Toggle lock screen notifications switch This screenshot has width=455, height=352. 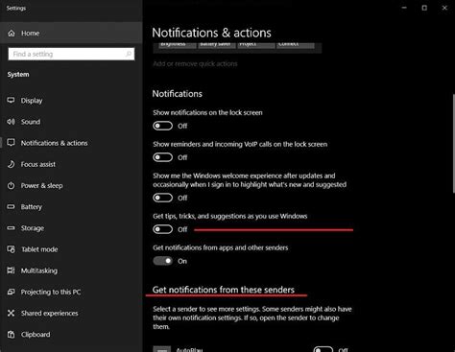coord(162,126)
